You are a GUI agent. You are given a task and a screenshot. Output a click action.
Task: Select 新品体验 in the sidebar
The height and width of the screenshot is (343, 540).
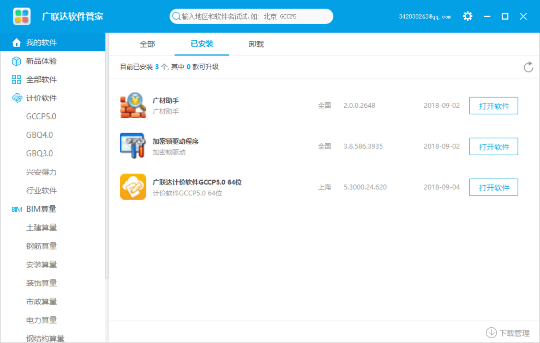pyautogui.click(x=53, y=61)
